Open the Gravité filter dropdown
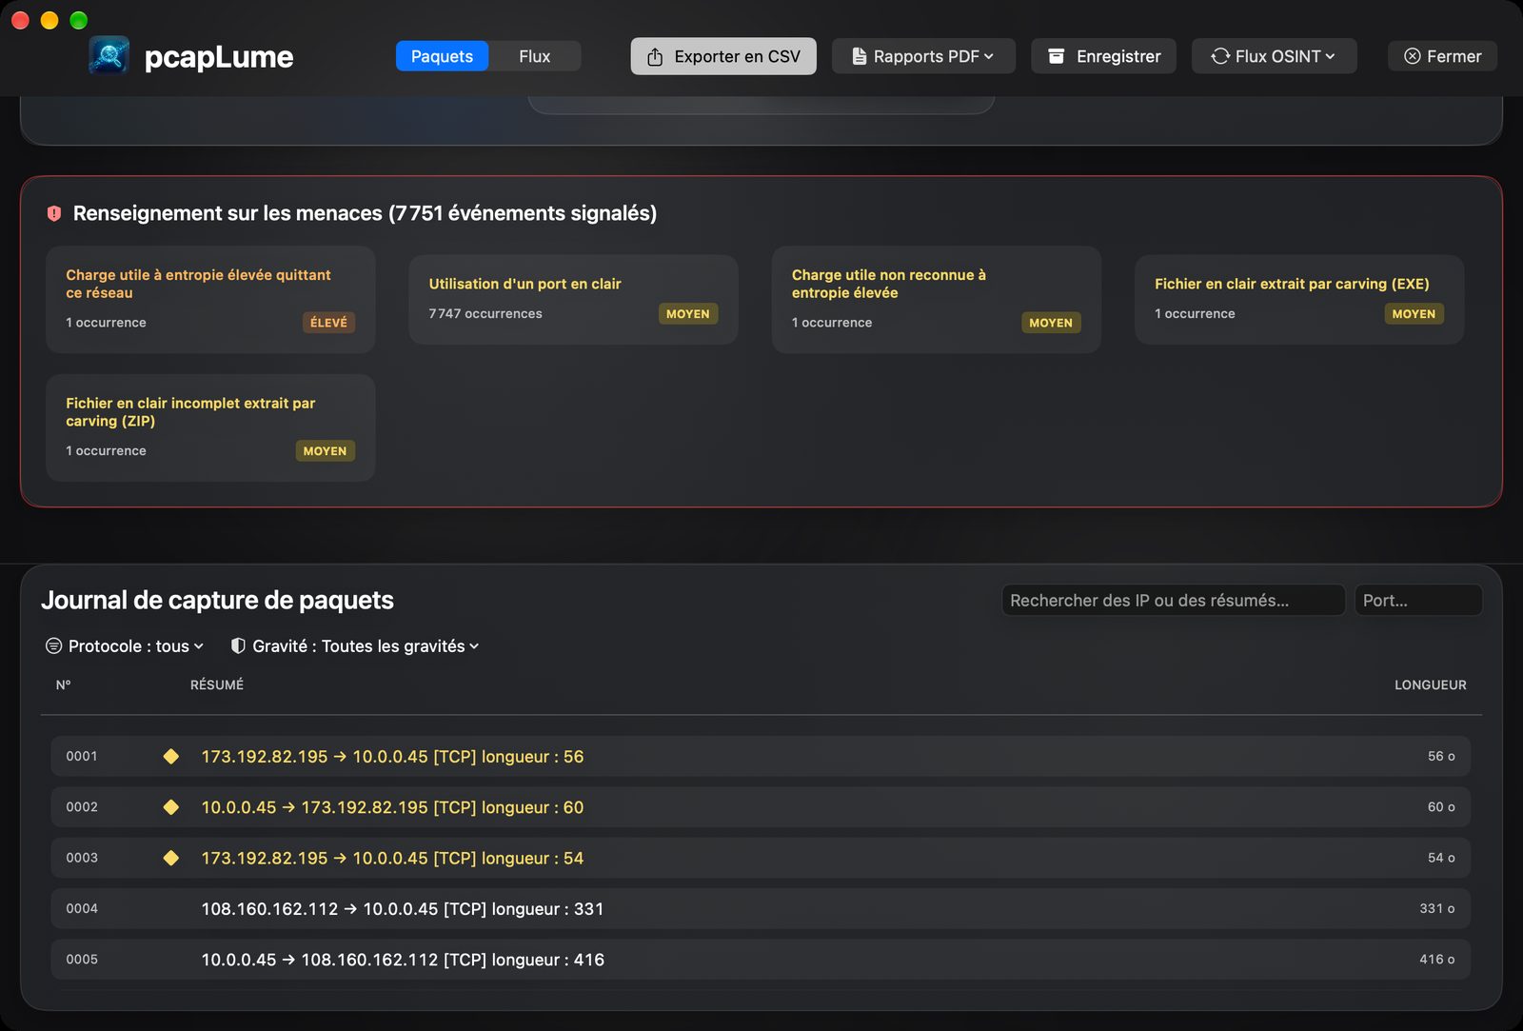Screen dimensions: 1523x1031 tap(355, 646)
